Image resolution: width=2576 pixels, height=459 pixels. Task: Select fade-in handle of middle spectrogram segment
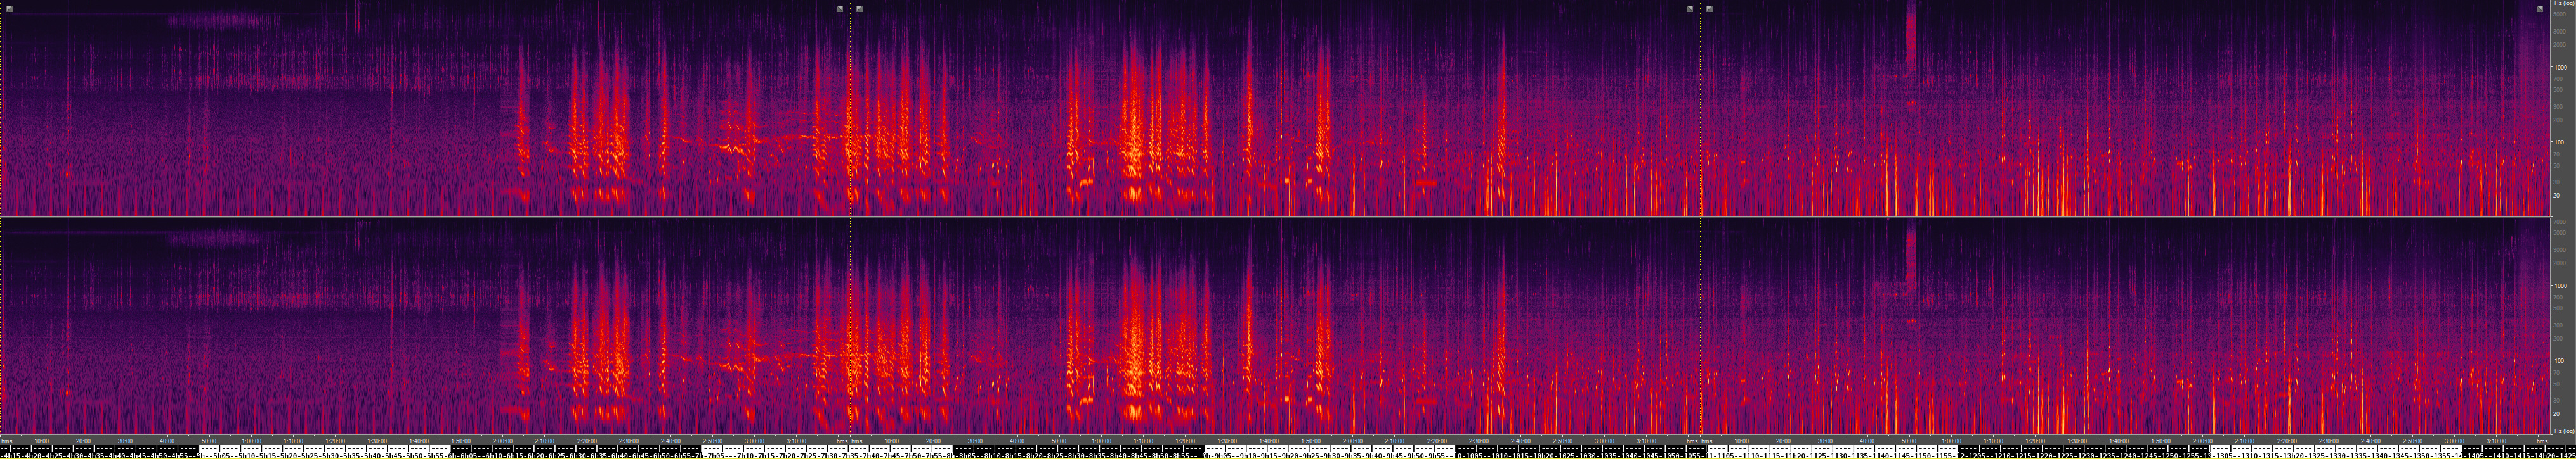[860, 9]
